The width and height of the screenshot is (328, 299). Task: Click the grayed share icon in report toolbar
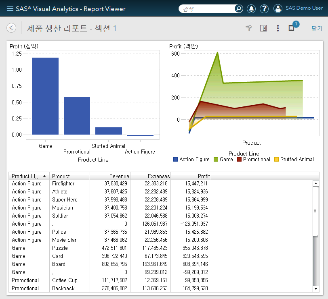[x=248, y=28]
